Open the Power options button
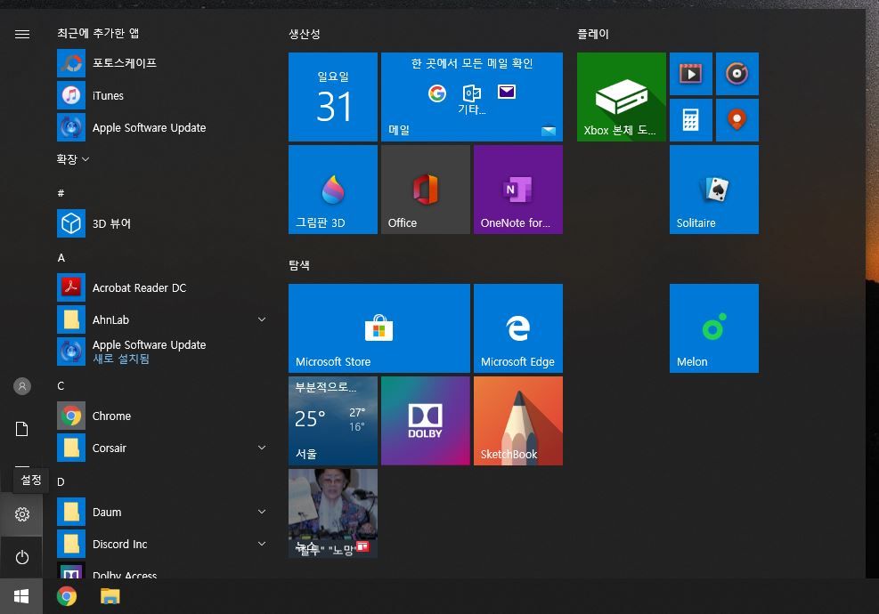Screen dimensions: 879x614 [x=22, y=557]
